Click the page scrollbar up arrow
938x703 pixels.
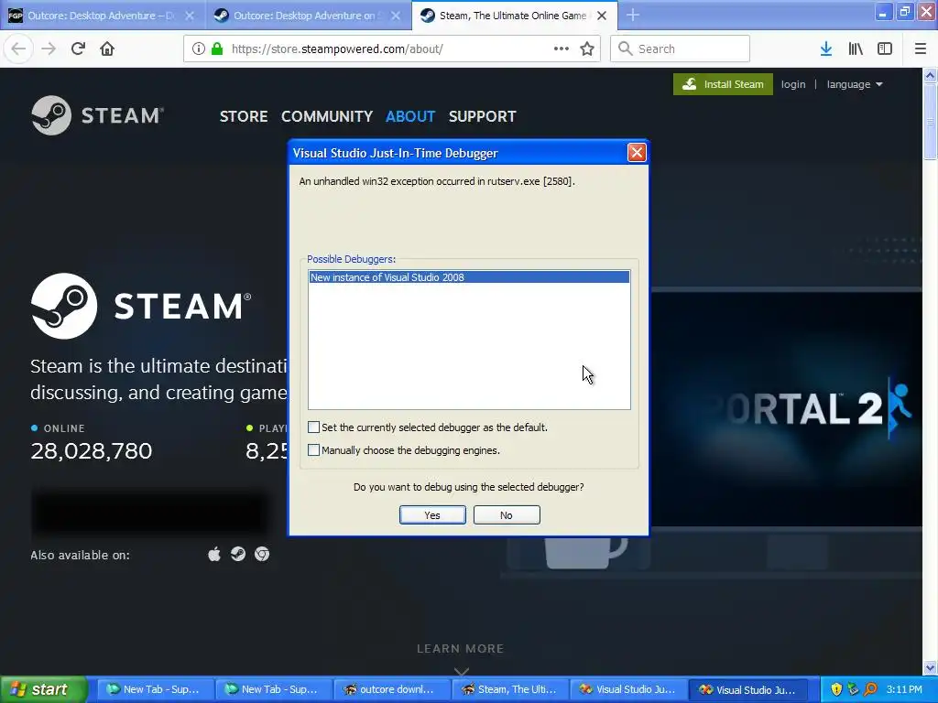click(x=931, y=75)
